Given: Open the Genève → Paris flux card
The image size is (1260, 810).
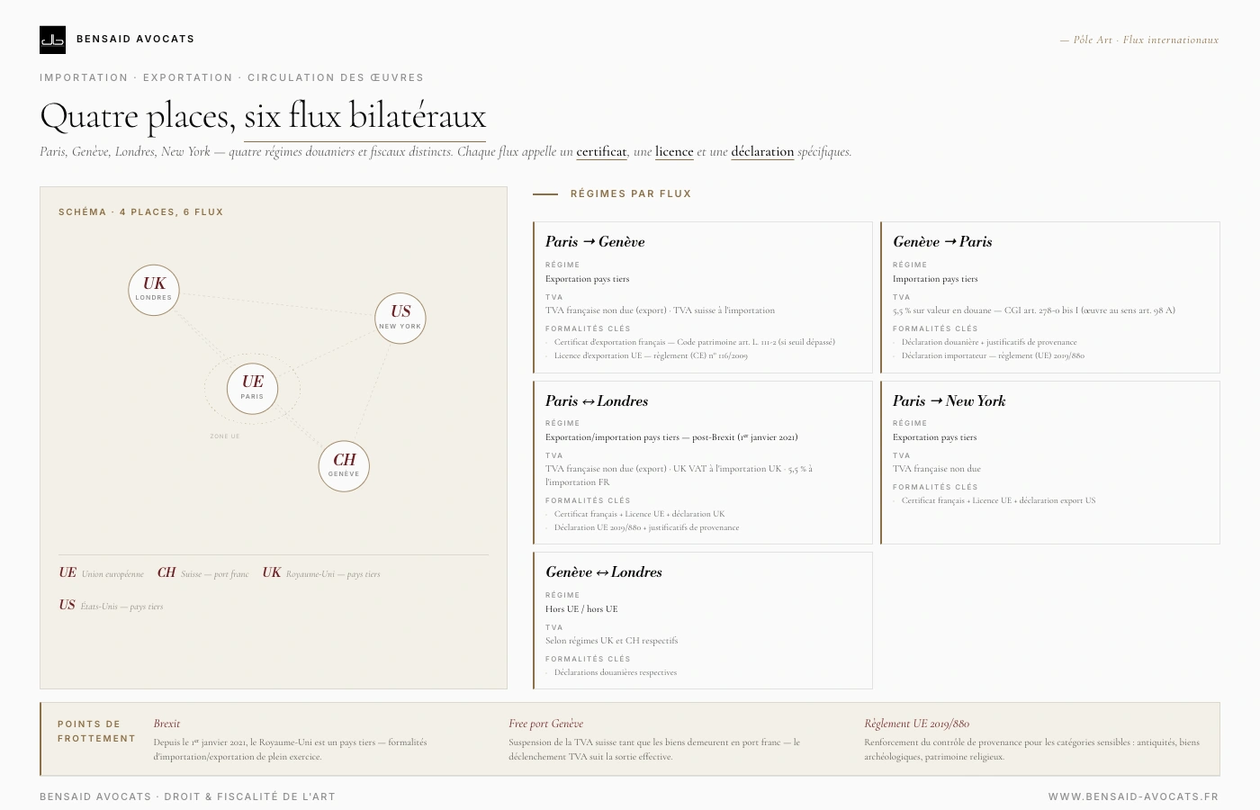Looking at the screenshot, I should tap(1050, 297).
